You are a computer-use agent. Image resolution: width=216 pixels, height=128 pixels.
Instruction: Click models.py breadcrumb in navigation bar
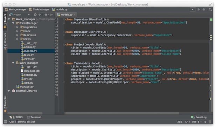click(60, 9)
